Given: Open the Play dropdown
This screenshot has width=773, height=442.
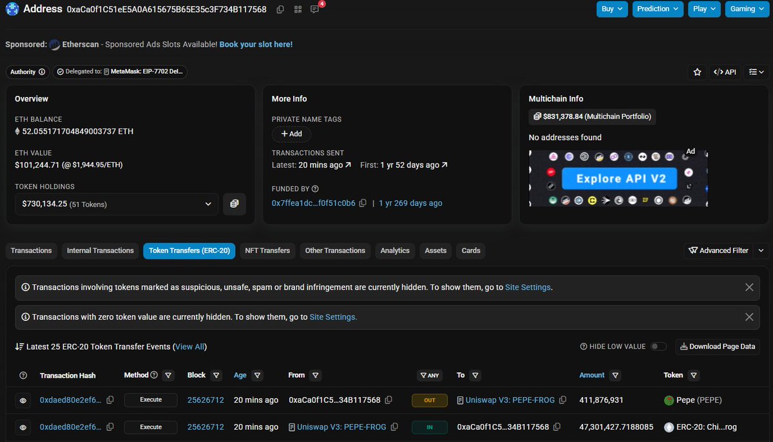Looking at the screenshot, I should tap(704, 9).
